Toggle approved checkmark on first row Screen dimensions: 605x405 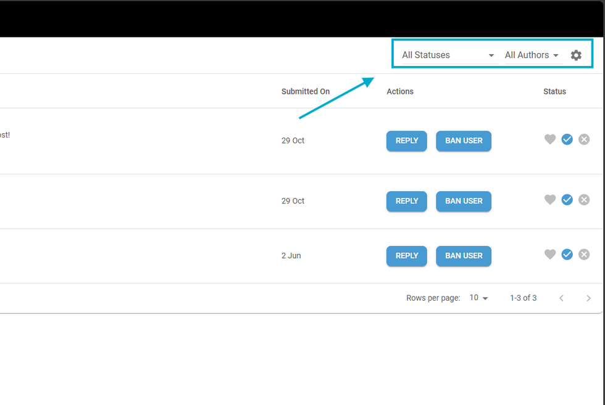pyautogui.click(x=567, y=139)
